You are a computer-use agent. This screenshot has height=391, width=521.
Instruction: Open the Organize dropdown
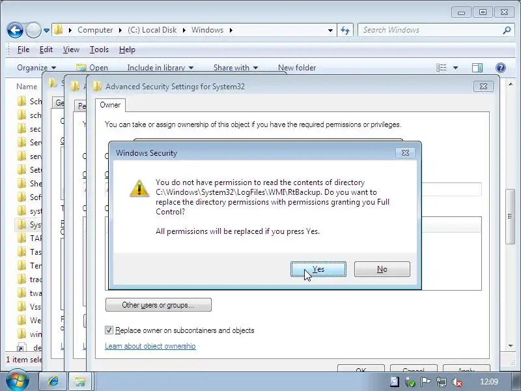click(36, 68)
